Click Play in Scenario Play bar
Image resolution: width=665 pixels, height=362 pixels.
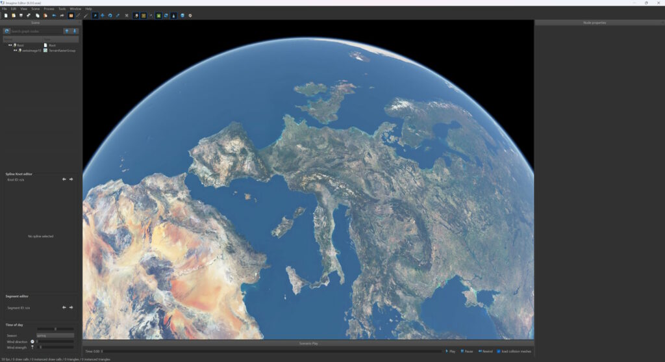(451, 352)
